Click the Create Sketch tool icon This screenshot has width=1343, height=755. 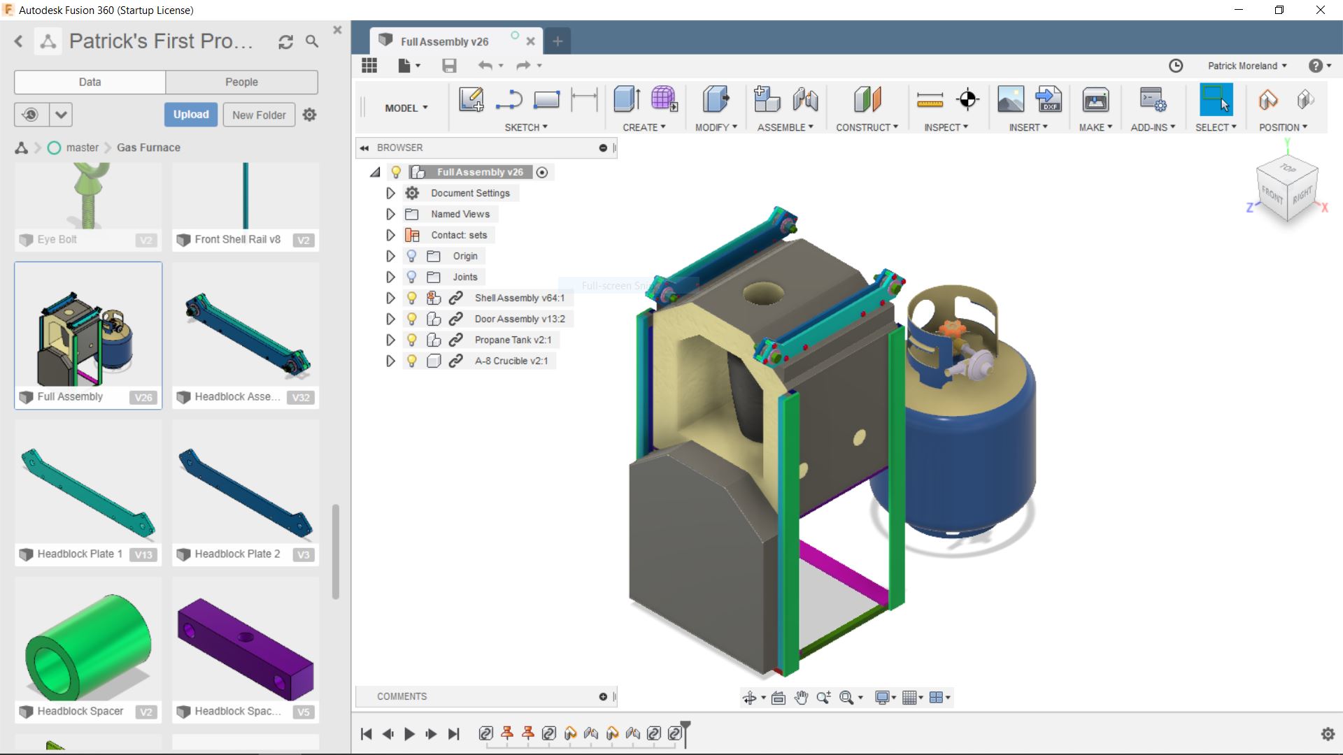pyautogui.click(x=471, y=99)
